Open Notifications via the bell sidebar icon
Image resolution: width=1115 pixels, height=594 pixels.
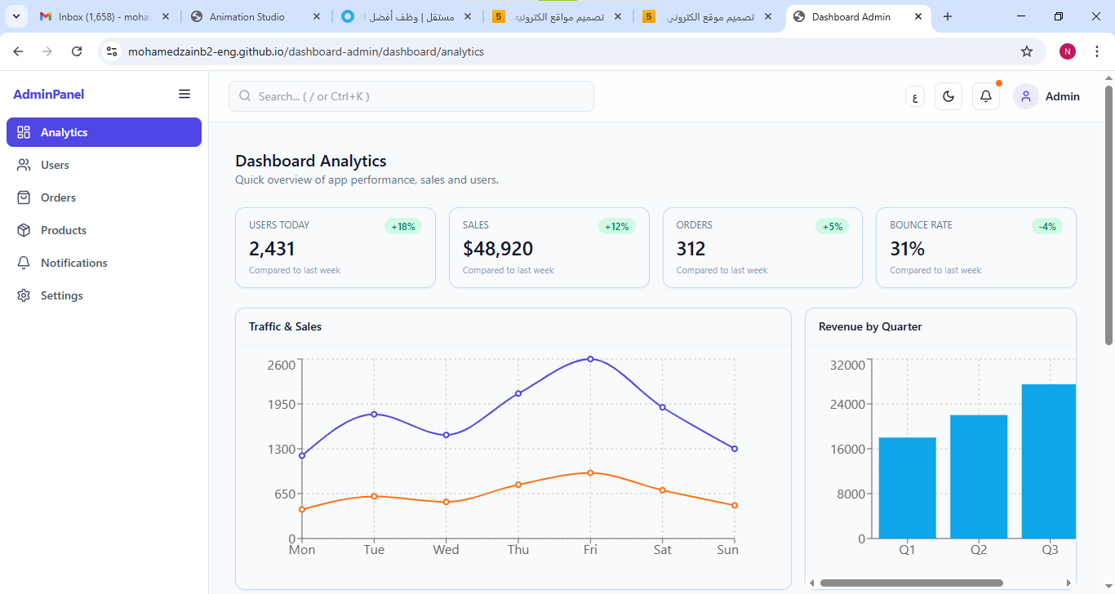[24, 263]
